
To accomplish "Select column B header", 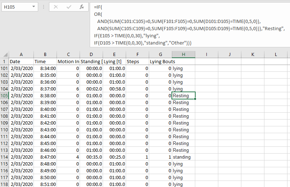I will point(45,55).
